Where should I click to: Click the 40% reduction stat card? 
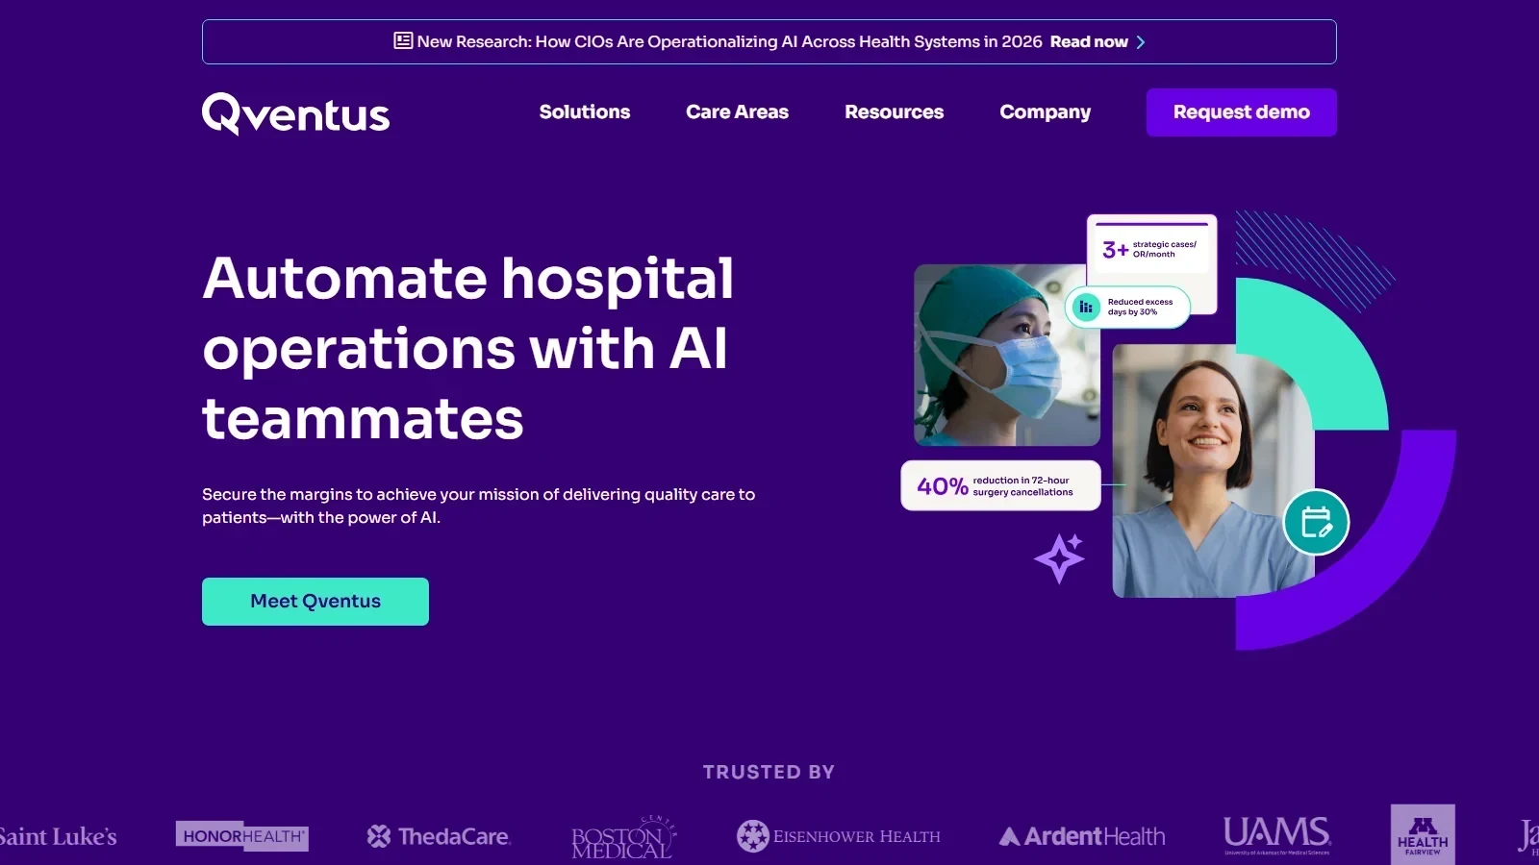tap(1000, 485)
